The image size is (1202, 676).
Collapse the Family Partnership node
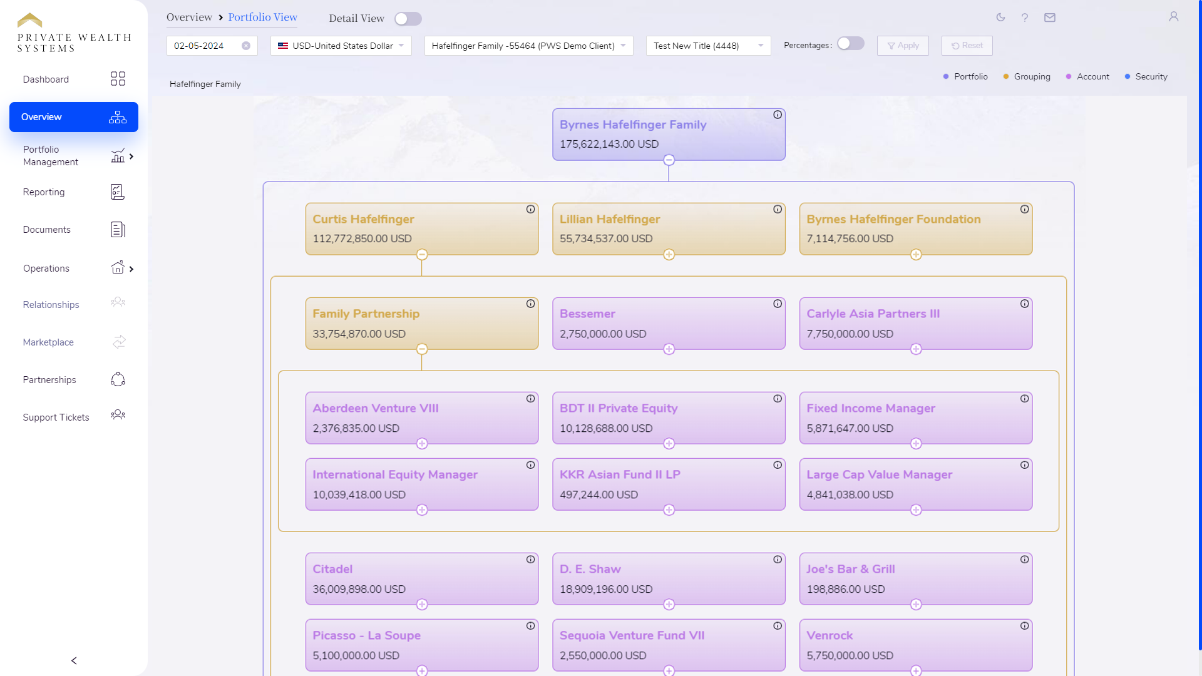click(x=422, y=349)
